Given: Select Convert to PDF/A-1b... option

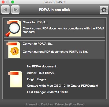Looking at the screenshot, I should click(x=54, y=50).
